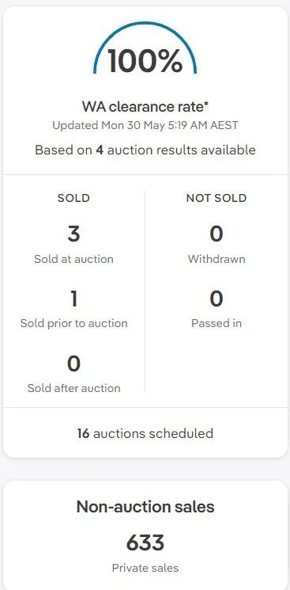
Task: Click the number 3 sold at auction
Action: pyautogui.click(x=73, y=234)
